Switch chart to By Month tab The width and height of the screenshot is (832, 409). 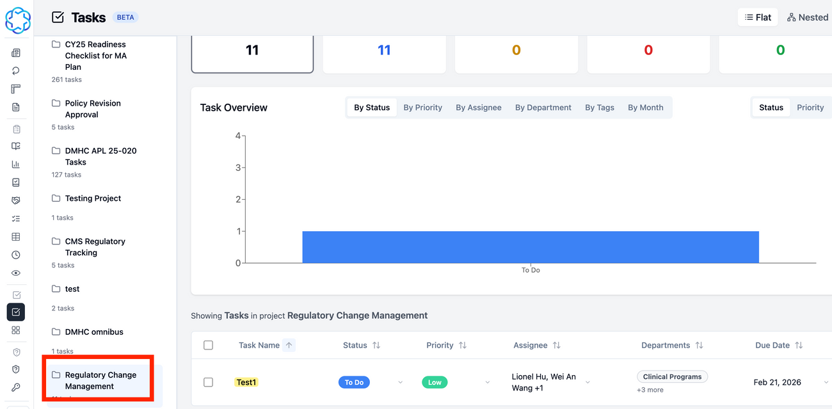pos(646,108)
